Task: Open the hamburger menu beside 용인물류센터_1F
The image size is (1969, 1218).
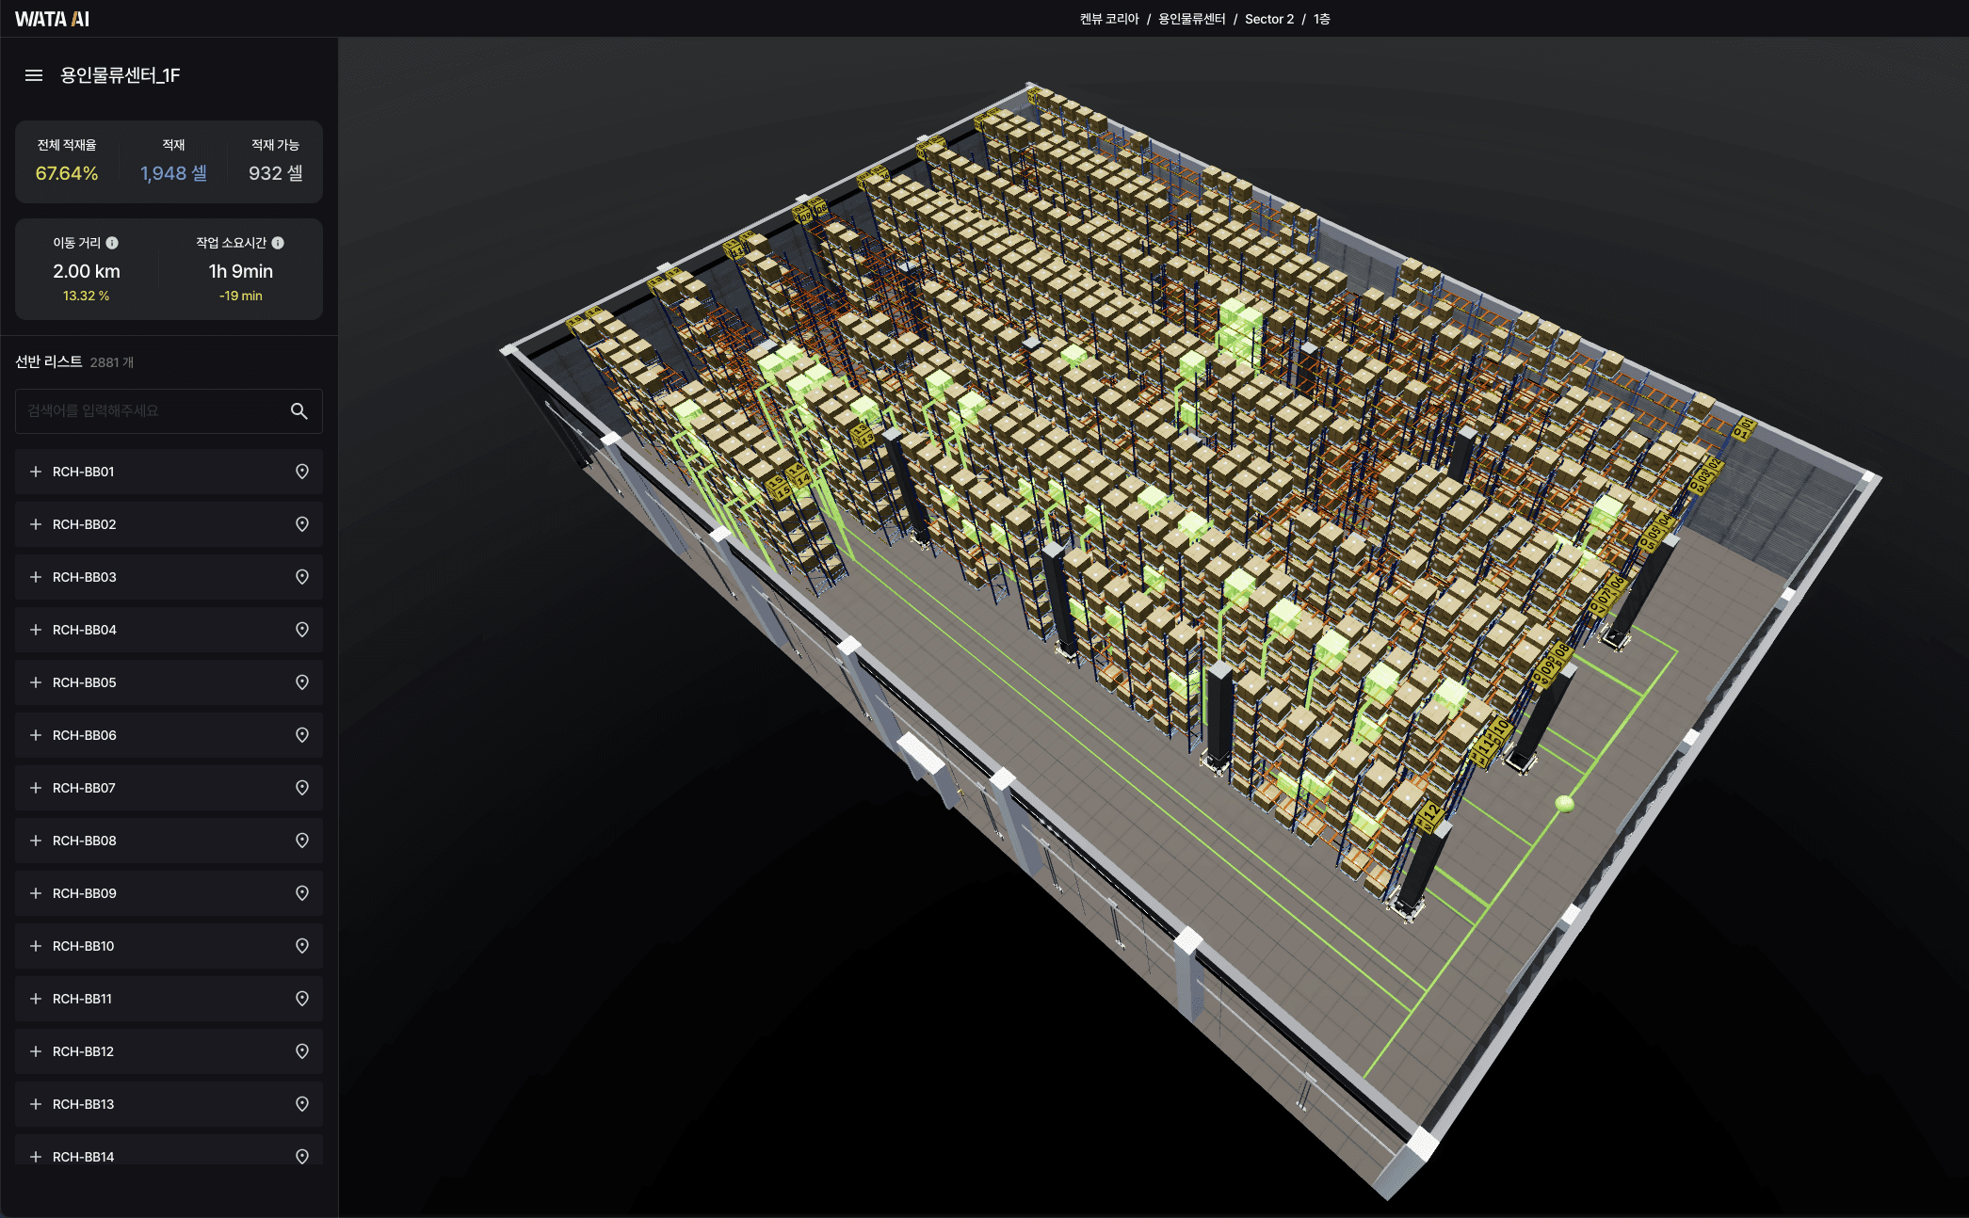Action: (34, 75)
